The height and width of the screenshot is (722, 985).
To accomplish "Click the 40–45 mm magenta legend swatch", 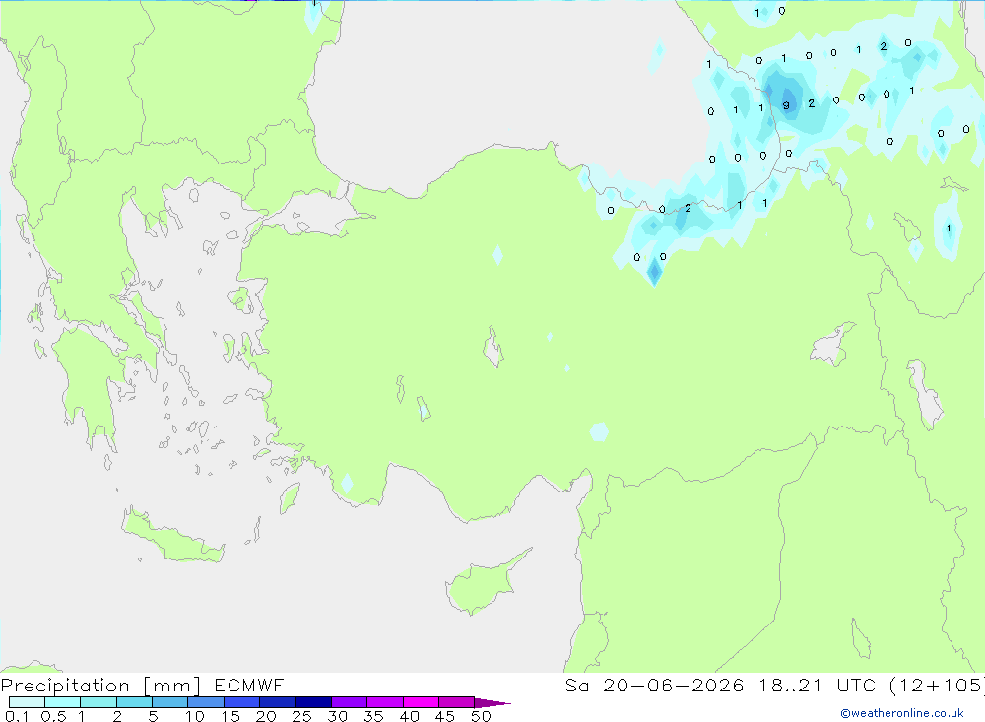I will click(x=421, y=702).
